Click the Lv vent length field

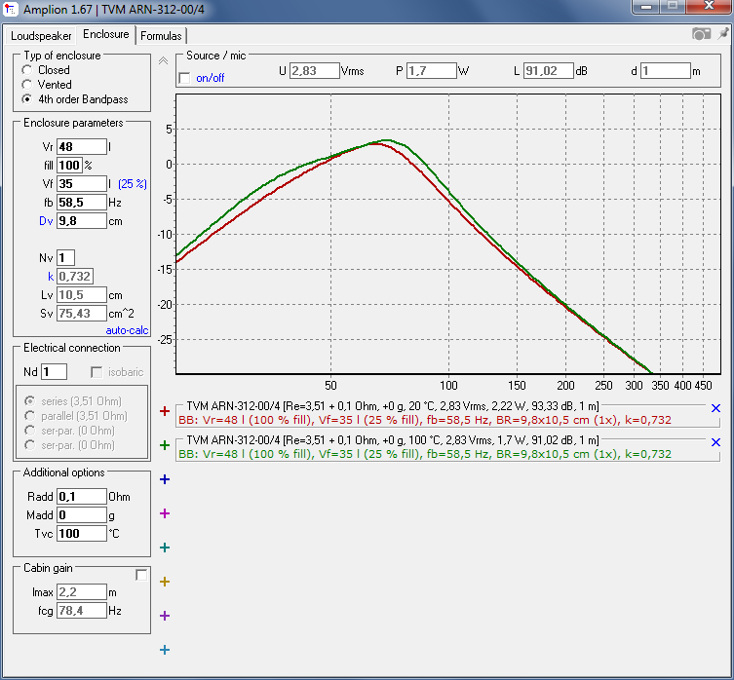click(82, 295)
